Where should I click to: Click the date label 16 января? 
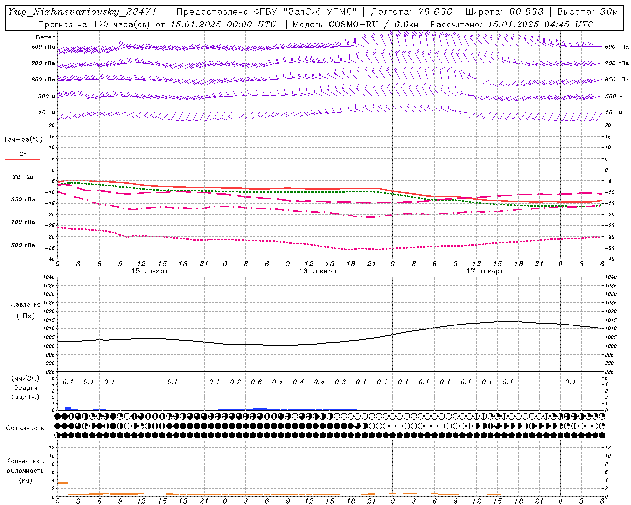point(317,271)
